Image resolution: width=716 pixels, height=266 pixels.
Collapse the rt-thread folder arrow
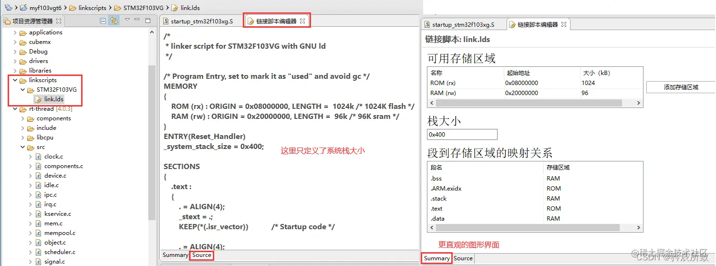[15, 109]
